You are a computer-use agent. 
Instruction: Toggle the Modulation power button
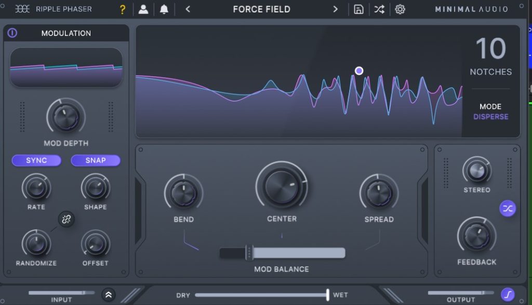[12, 33]
